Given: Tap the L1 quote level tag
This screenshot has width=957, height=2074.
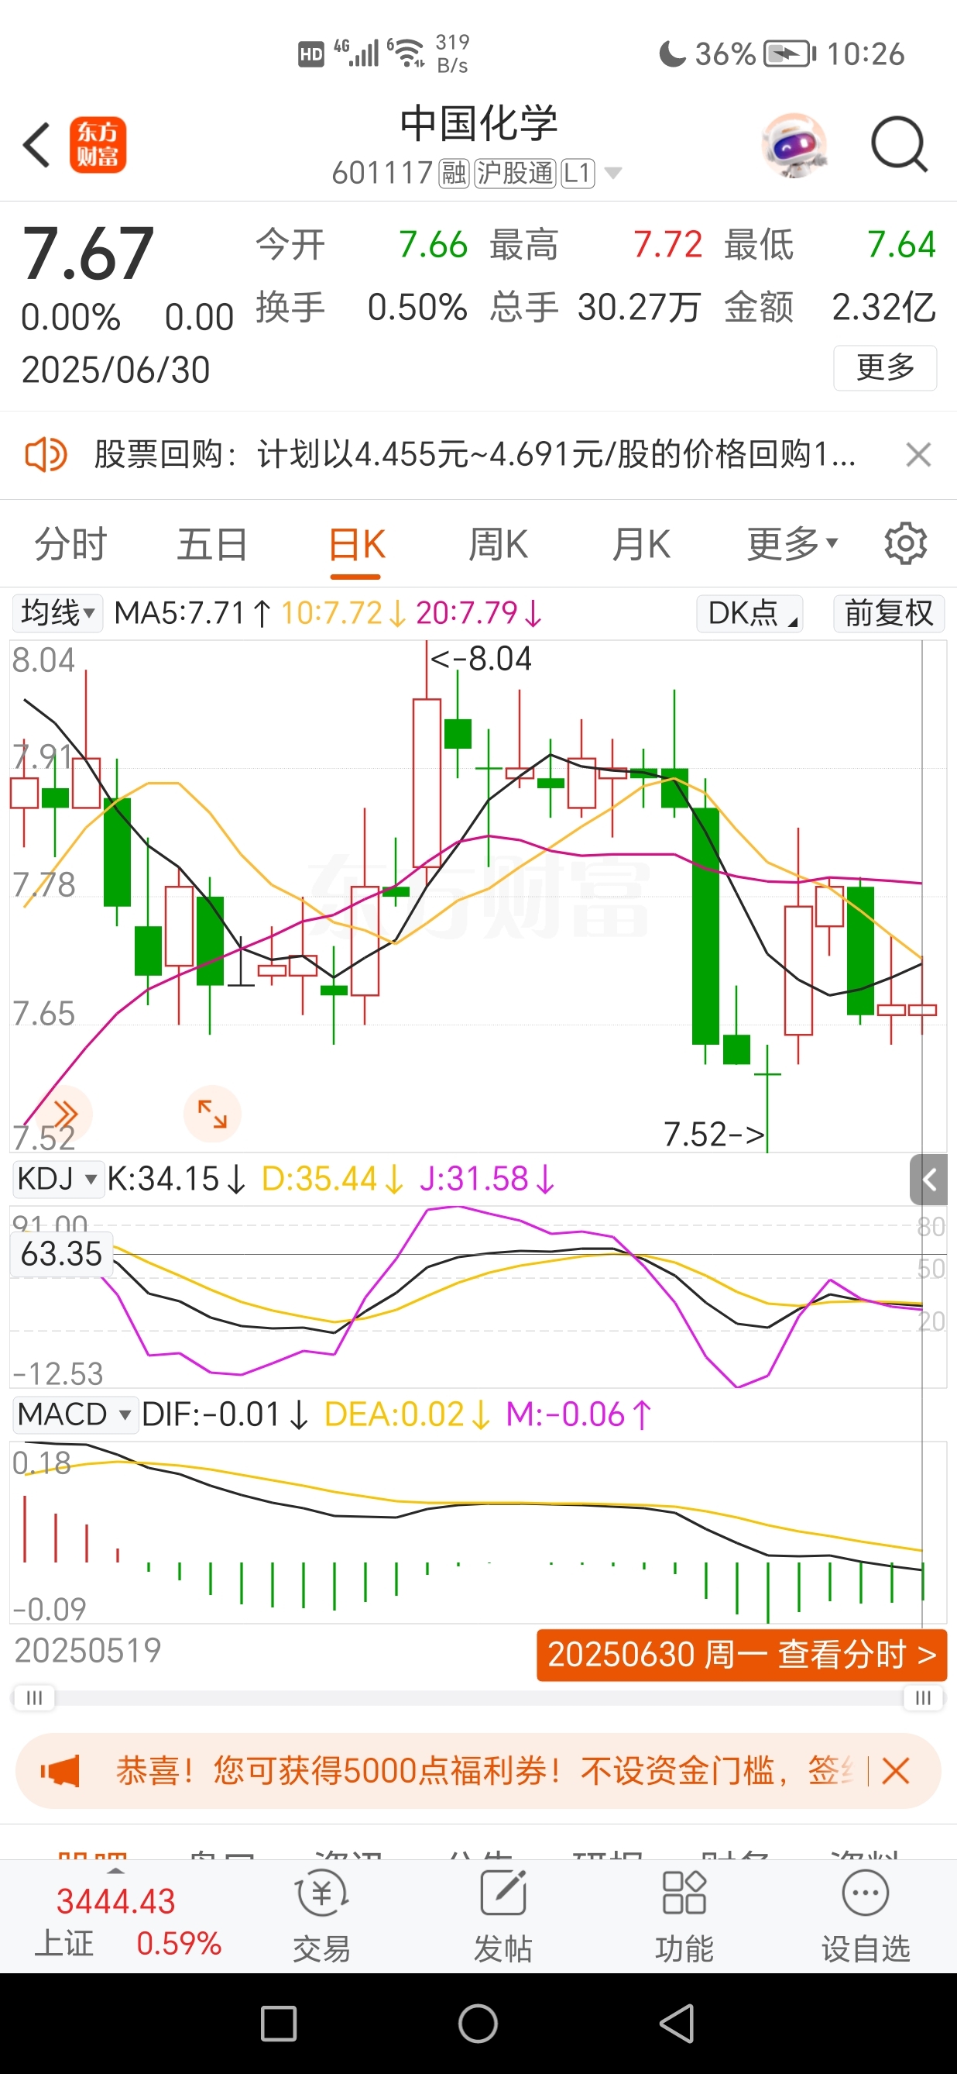Looking at the screenshot, I should [x=578, y=173].
